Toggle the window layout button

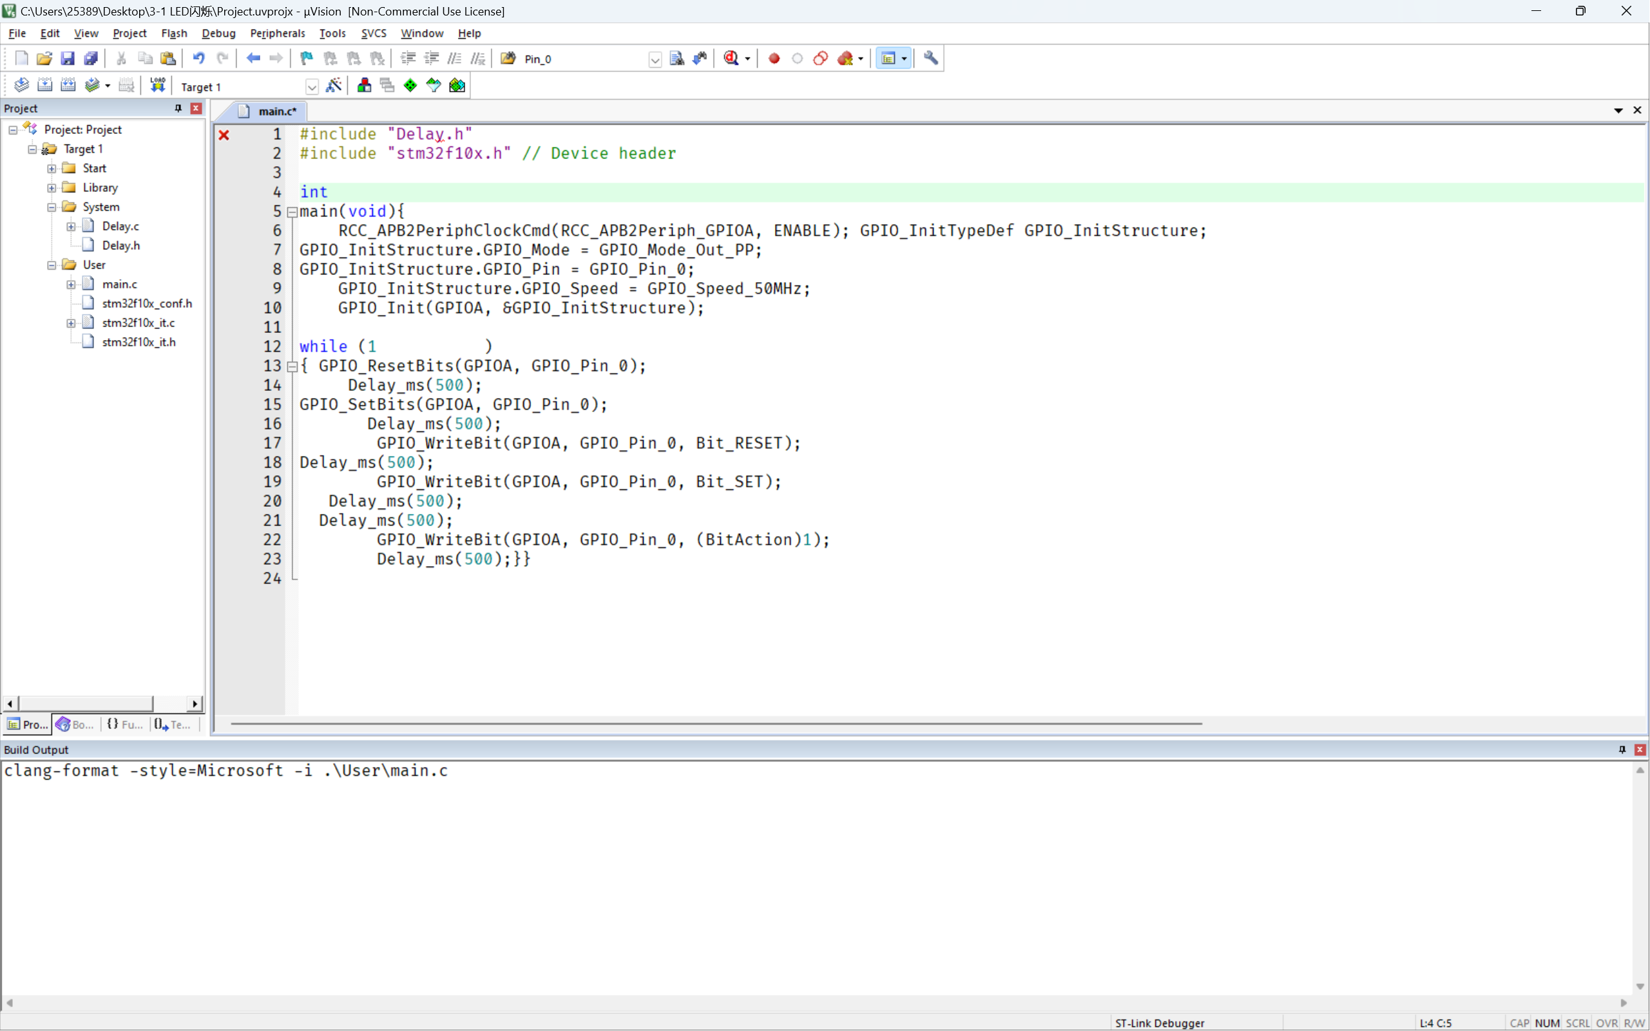[888, 59]
